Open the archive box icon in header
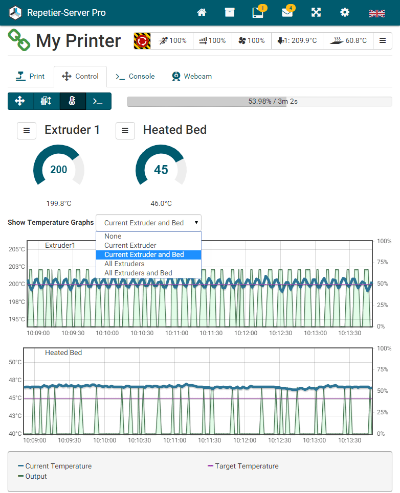The height and width of the screenshot is (493, 400). (x=230, y=12)
